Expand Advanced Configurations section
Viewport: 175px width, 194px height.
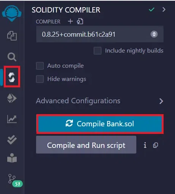click(100, 101)
